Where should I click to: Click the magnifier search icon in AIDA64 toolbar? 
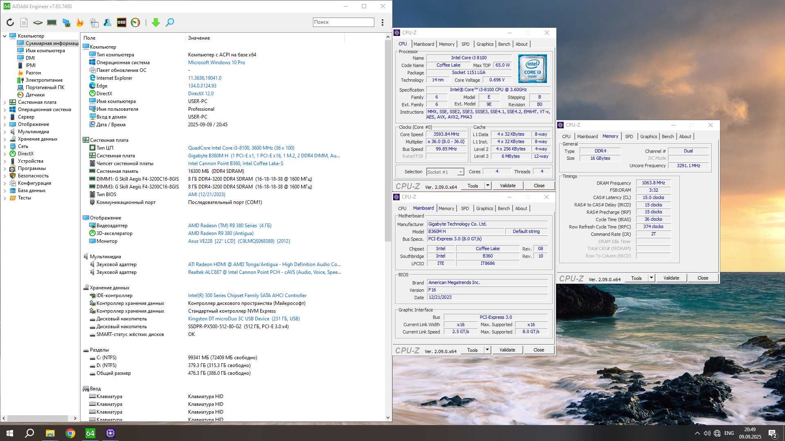(170, 22)
